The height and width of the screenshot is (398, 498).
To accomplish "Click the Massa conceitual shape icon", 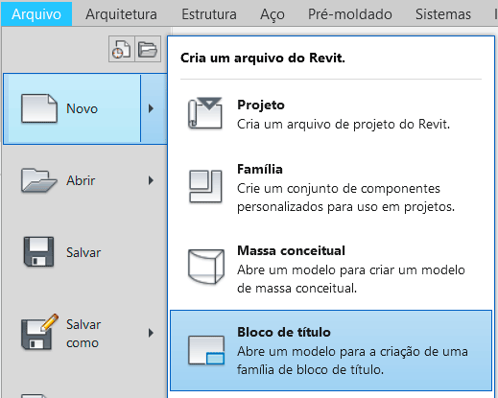I will tap(206, 267).
